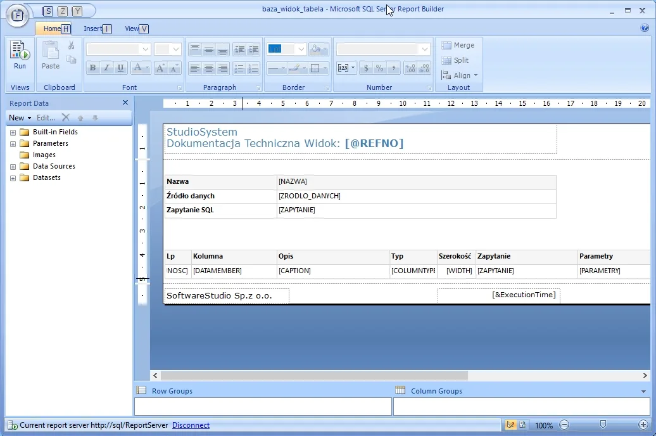Open the Report Builder application button

[17, 15]
